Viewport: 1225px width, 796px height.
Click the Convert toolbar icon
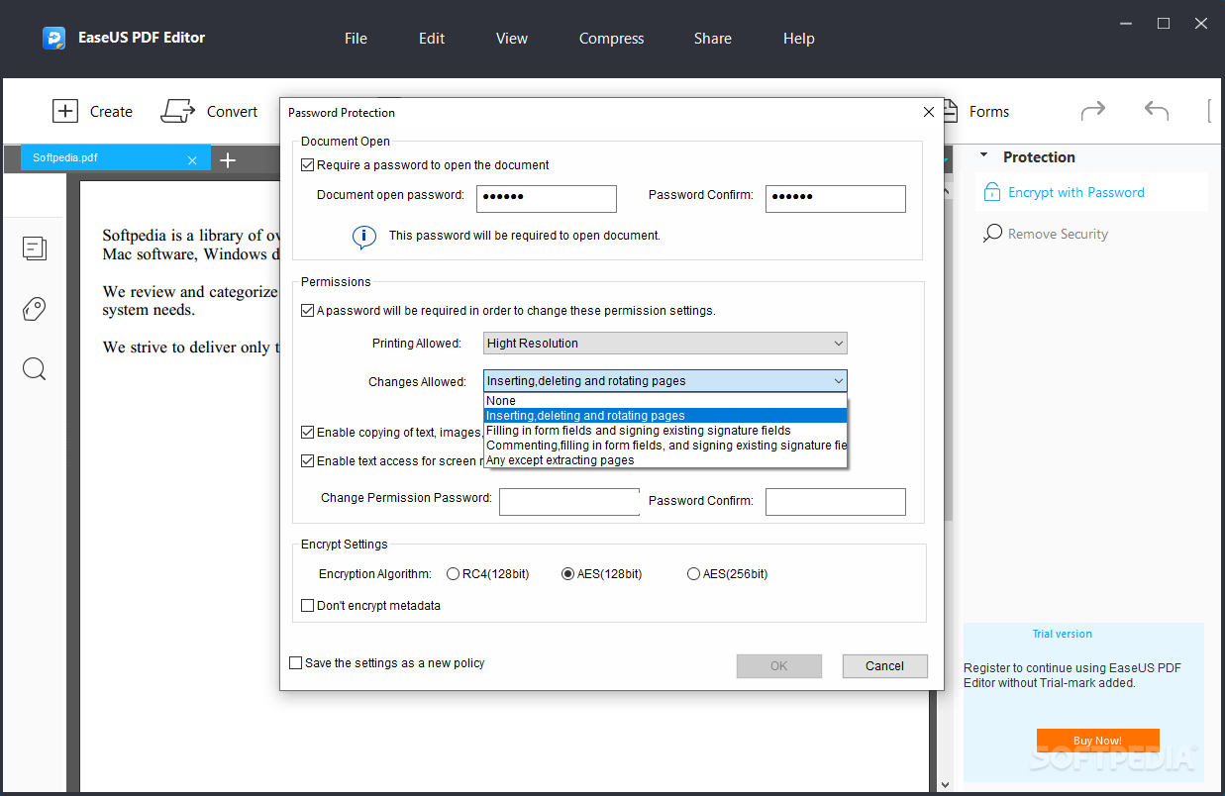177,112
